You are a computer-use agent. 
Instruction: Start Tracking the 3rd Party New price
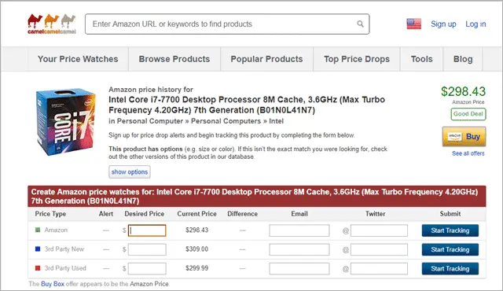click(x=450, y=249)
